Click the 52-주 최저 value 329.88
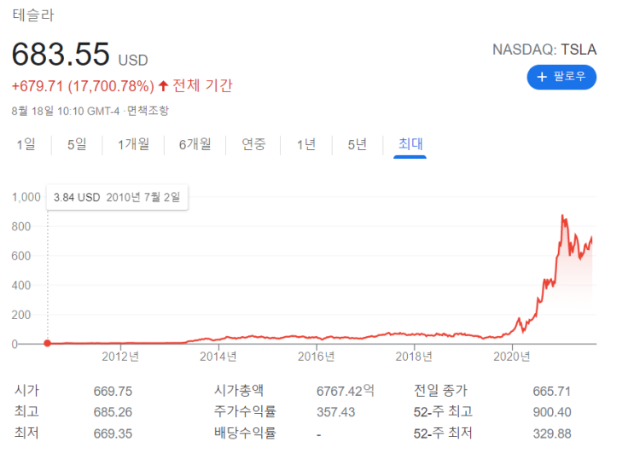The width and height of the screenshot is (634, 459). click(552, 433)
